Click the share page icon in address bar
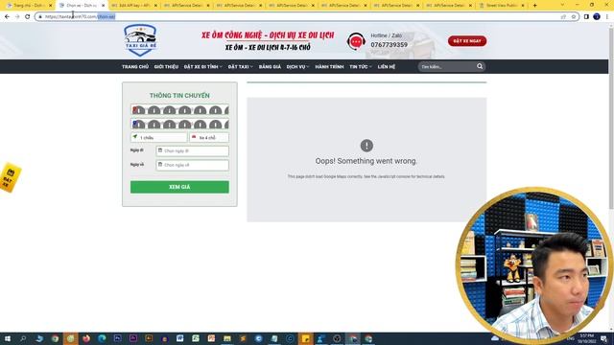 click(x=563, y=17)
